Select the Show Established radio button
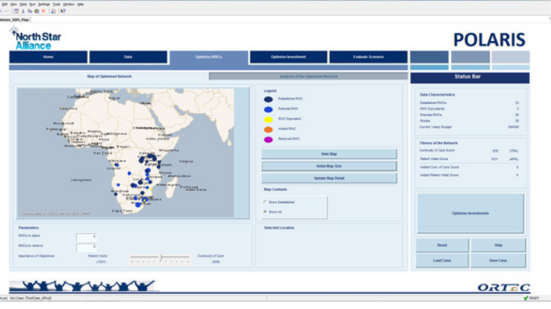Screen dimensions: 551x309 pos(266,202)
